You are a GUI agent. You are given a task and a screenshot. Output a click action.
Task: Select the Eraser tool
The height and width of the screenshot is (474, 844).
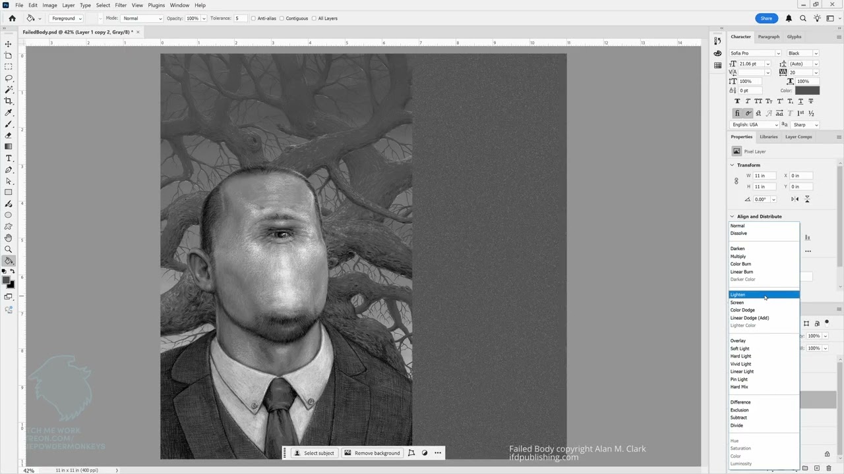[9, 135]
